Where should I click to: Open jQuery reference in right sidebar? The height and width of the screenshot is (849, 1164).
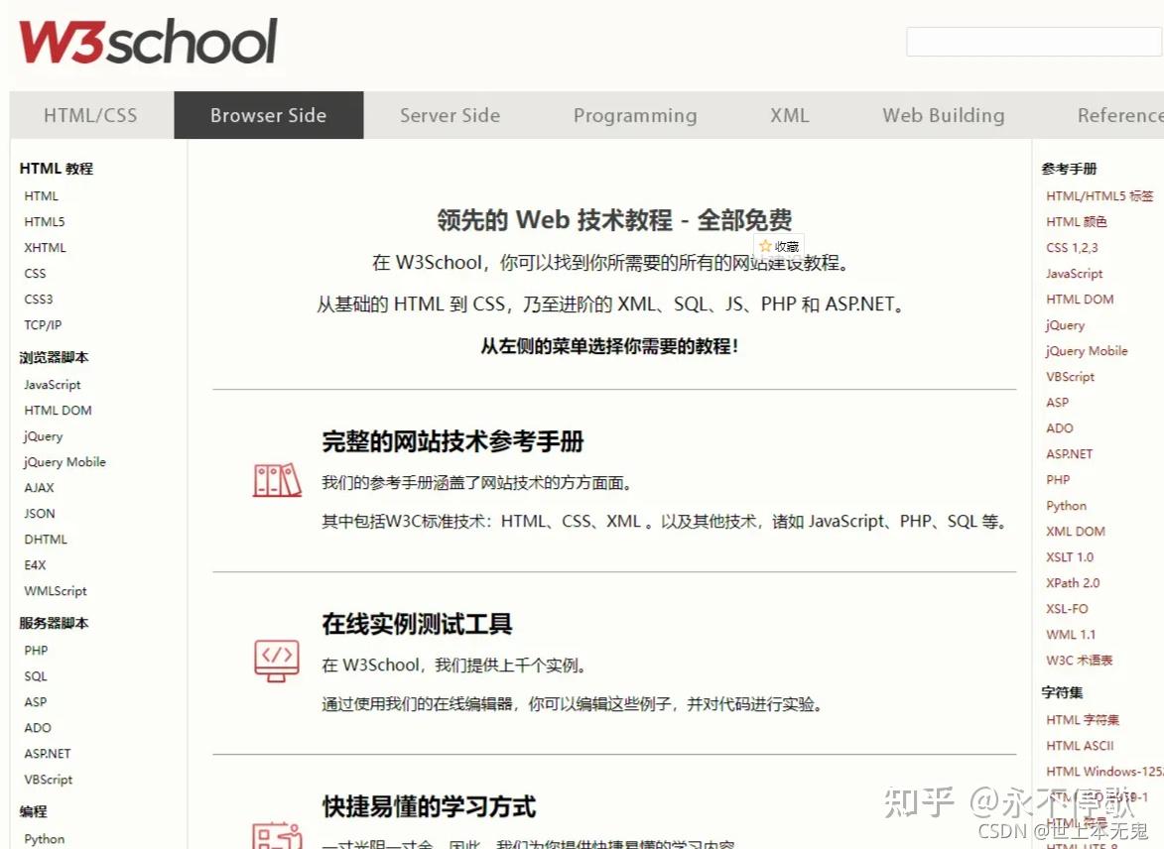click(1066, 325)
